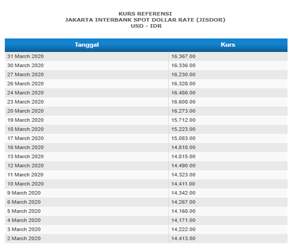Select the rate 15,712.00
This screenshot has width=292, height=247.
pyautogui.click(x=183, y=120)
